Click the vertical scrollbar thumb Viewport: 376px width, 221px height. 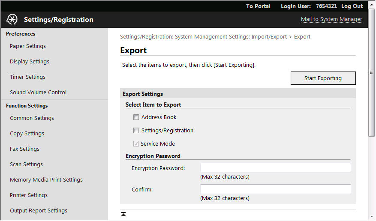(x=371, y=72)
